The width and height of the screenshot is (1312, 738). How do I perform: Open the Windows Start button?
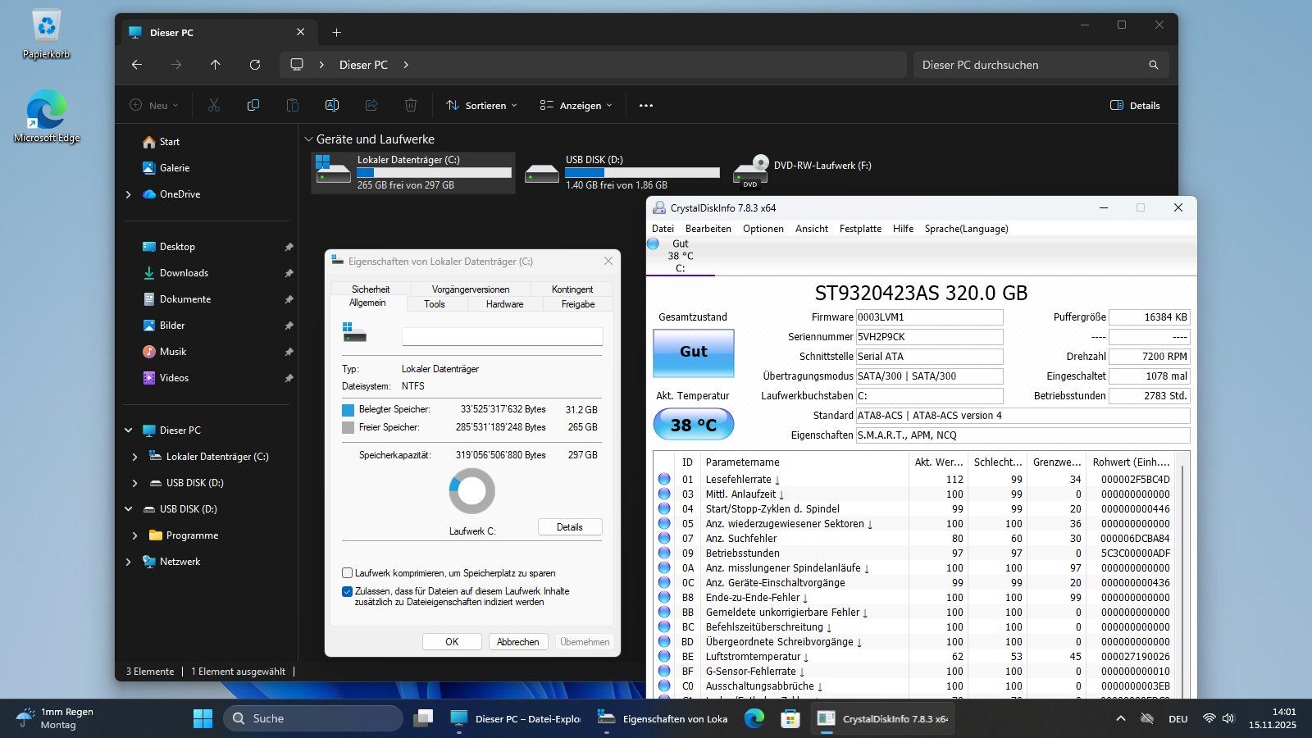[x=203, y=718]
